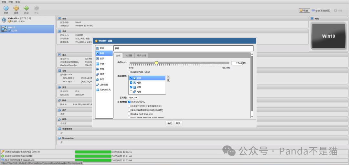Open USB设备 category in the settings dialog
This screenshot has width=349, height=165.
click(104, 85)
